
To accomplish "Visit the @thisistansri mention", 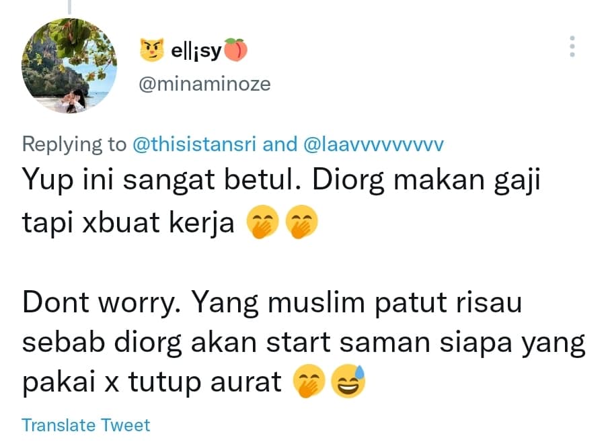I will point(194,144).
